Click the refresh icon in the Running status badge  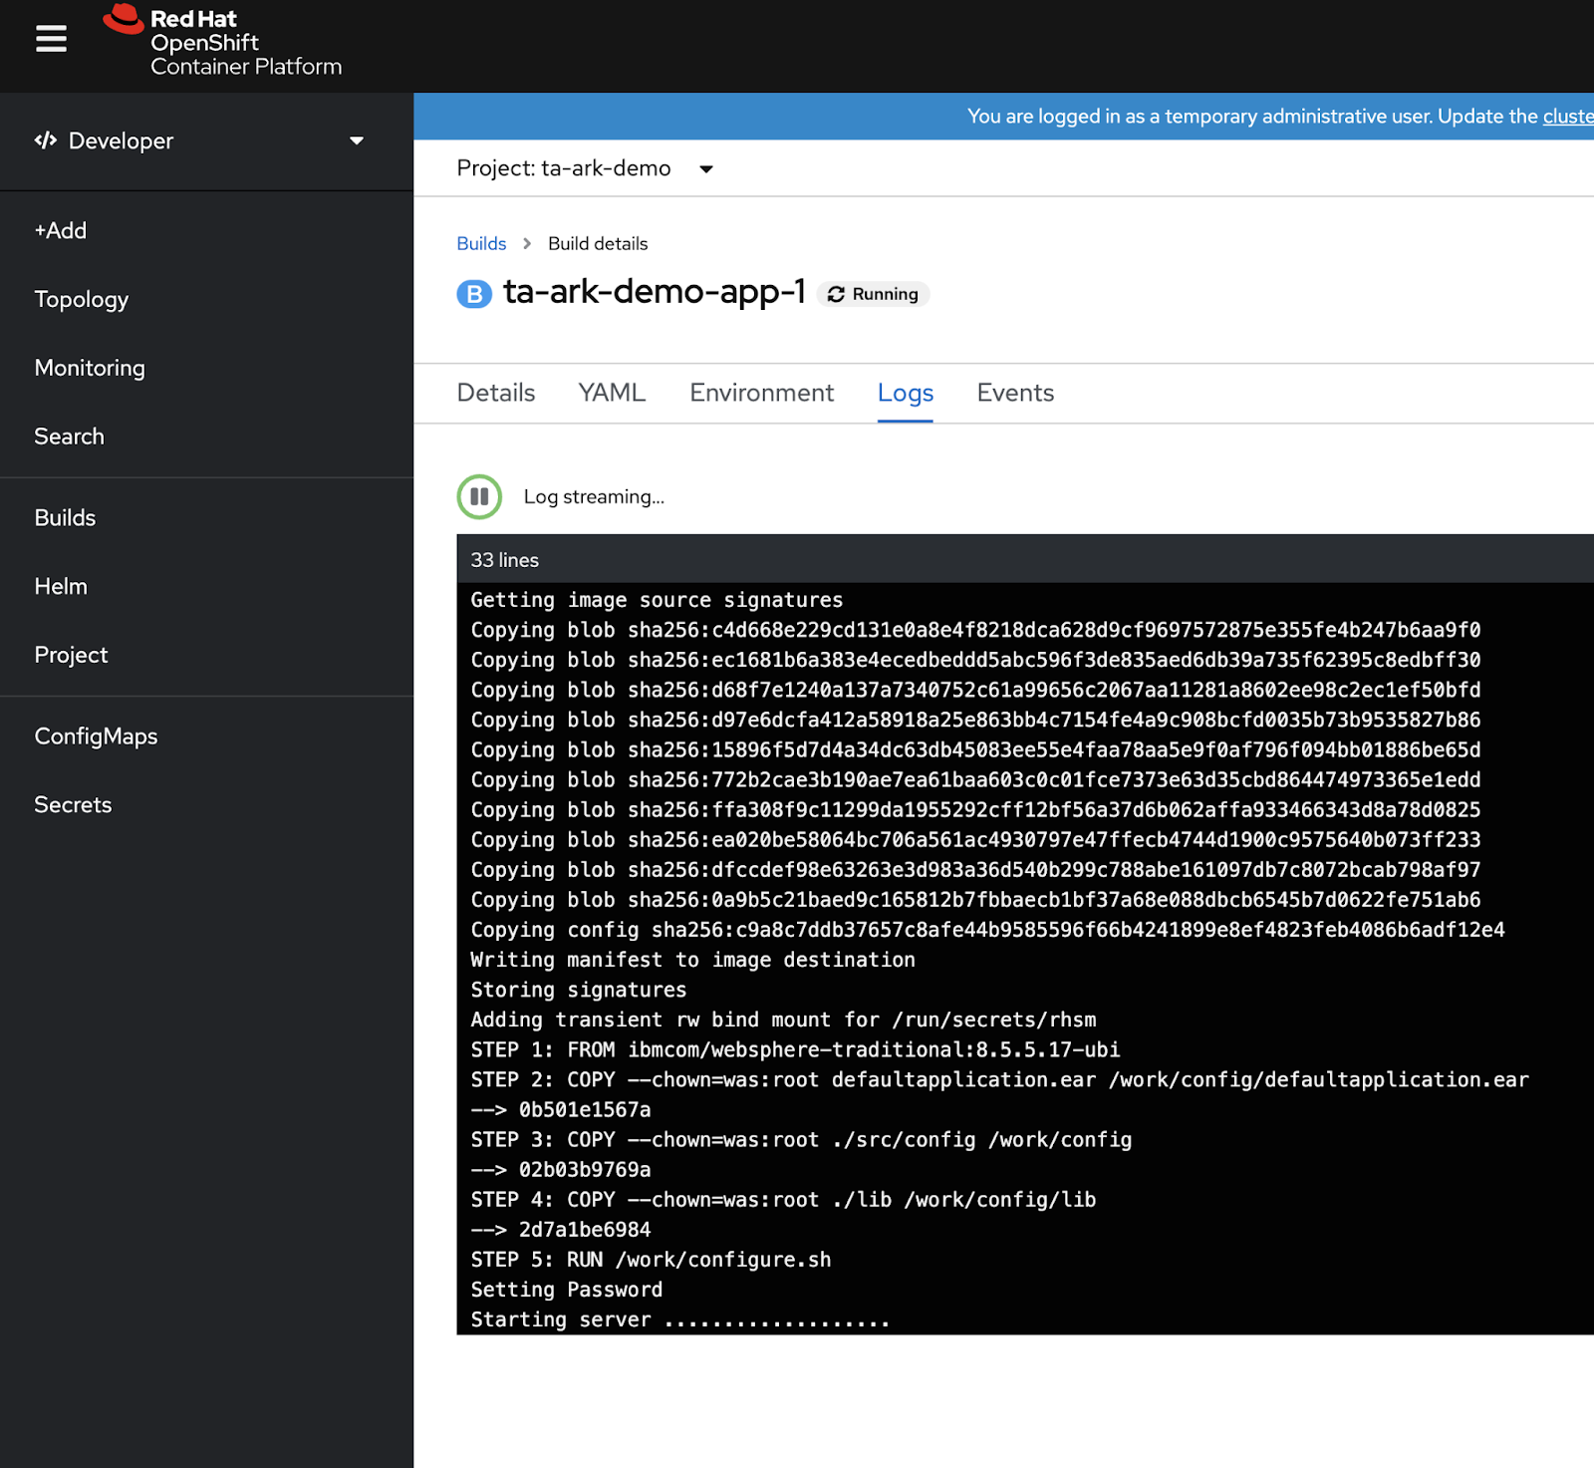click(x=839, y=294)
